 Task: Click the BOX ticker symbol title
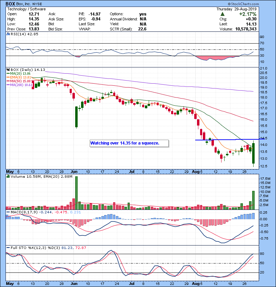(10, 4)
